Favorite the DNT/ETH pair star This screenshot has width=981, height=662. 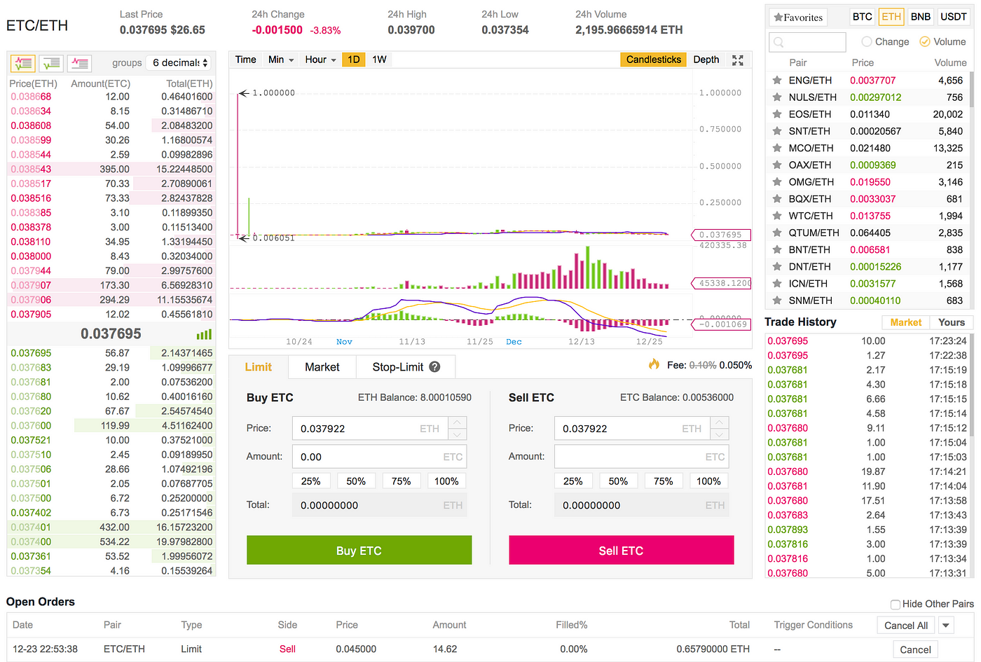(x=777, y=267)
